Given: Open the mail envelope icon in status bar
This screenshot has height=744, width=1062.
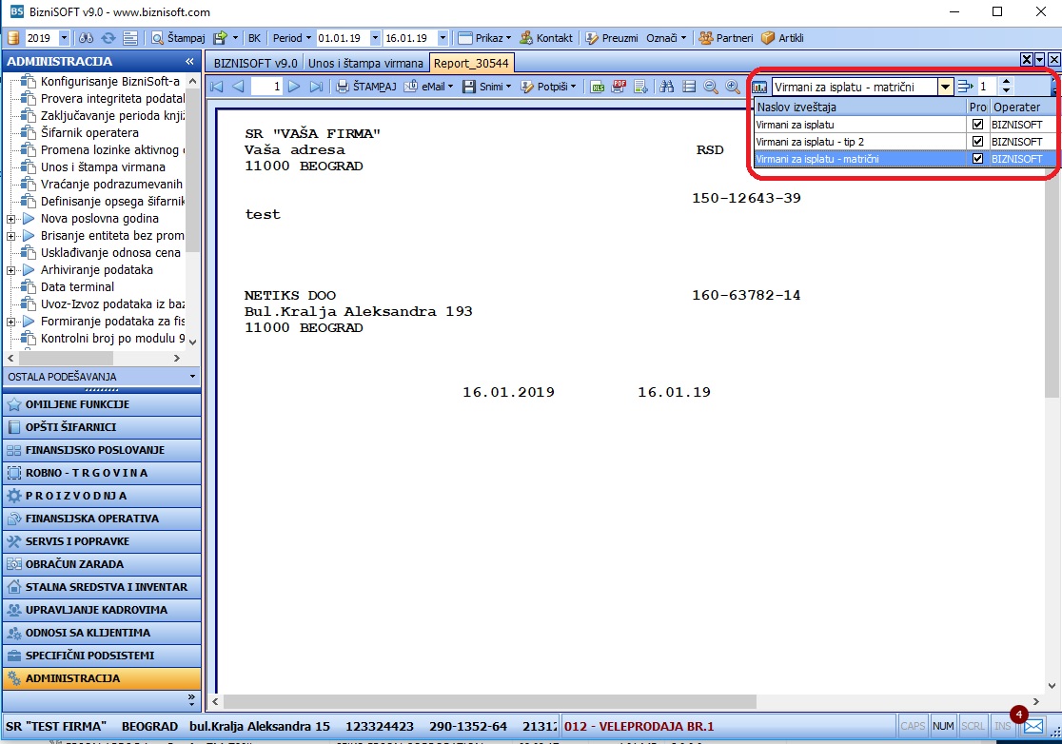Looking at the screenshot, I should pyautogui.click(x=1033, y=726).
